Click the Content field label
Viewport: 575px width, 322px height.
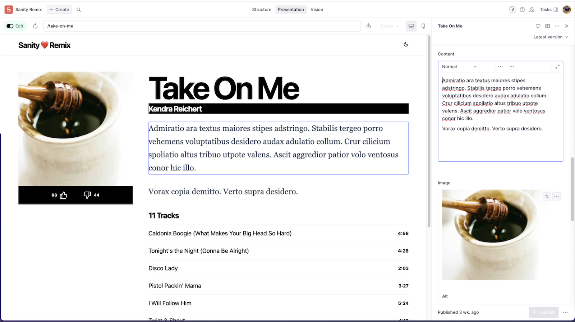coord(446,54)
